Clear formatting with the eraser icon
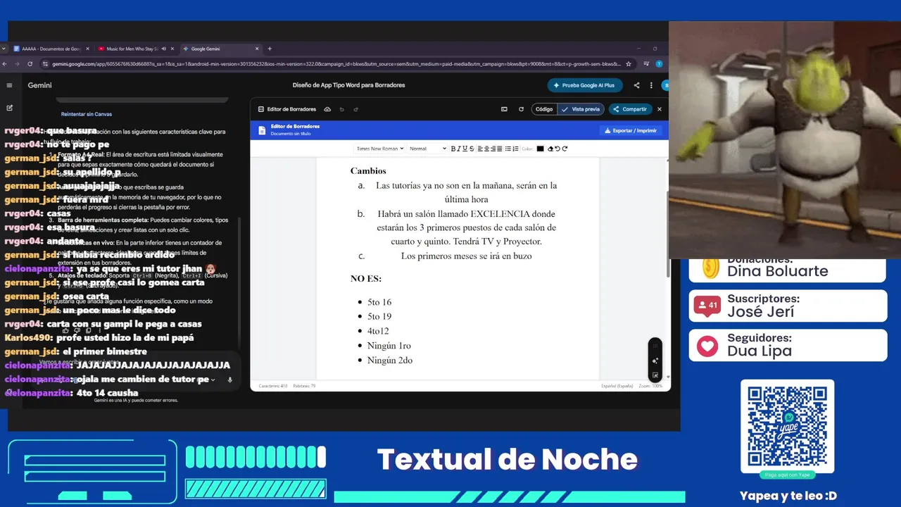 [550, 149]
